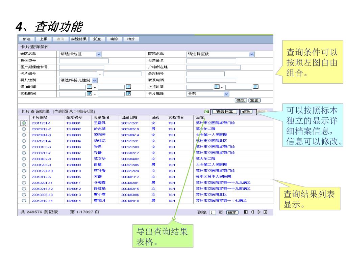The width and height of the screenshot is (346, 259).
Task: Click the 重置 reset button
Action: [x=254, y=100]
